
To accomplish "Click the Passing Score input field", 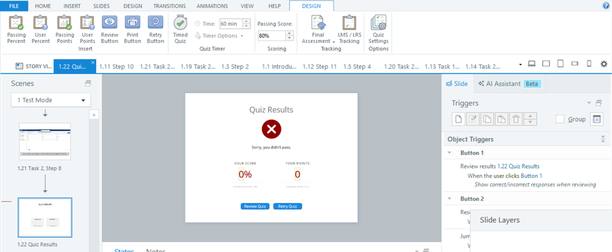I will click(x=272, y=36).
